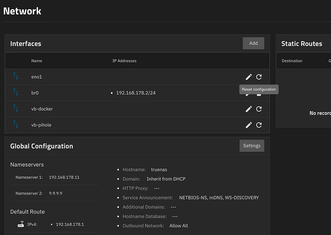331x235 pixels.
Task: Click the vb-docker link-state arrows icon
Action: click(16, 108)
